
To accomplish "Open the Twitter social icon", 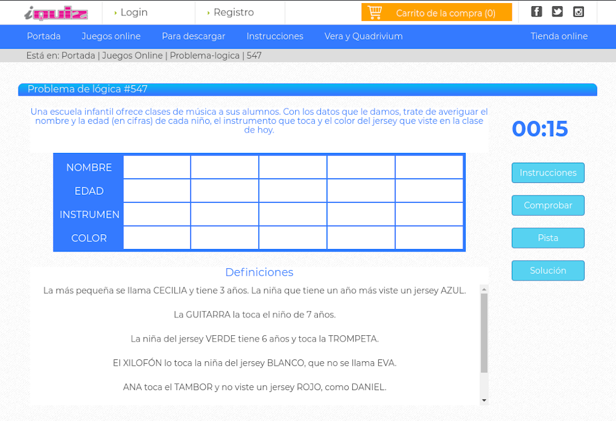I will [x=557, y=11].
